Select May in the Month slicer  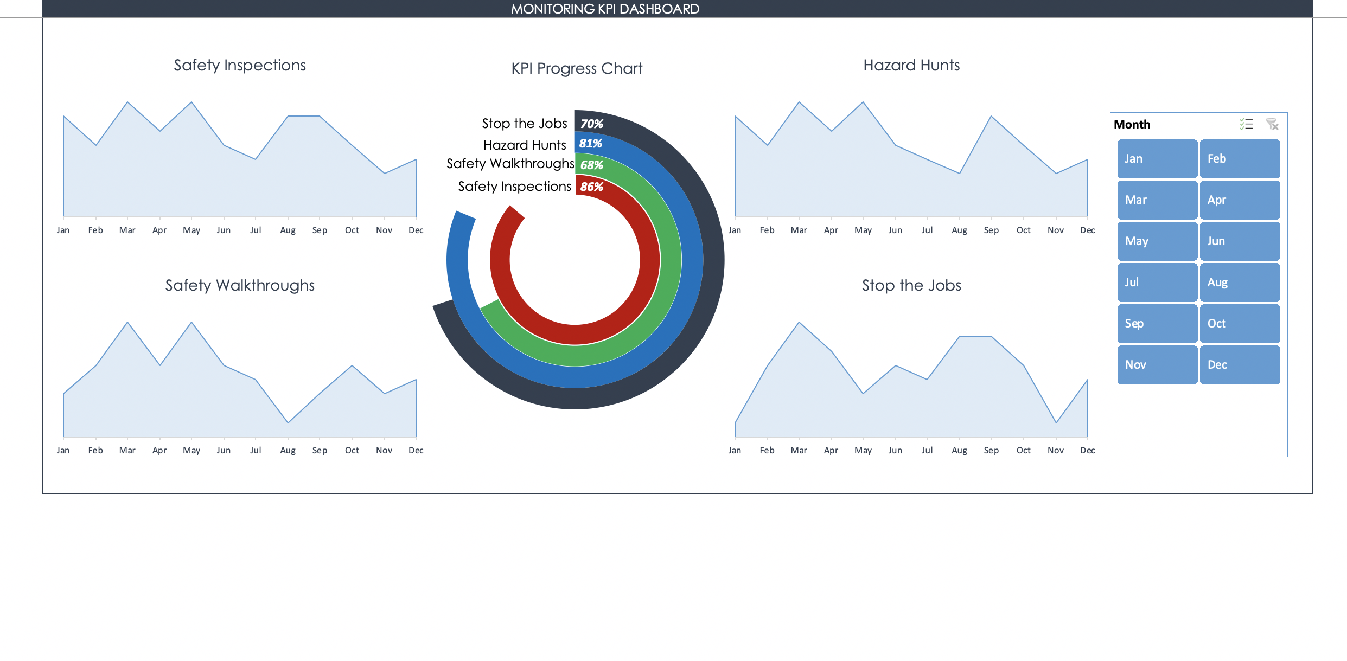click(1157, 241)
